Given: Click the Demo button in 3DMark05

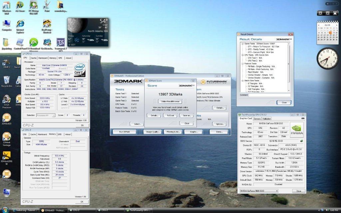Looking at the screenshot, I should pos(219,132).
